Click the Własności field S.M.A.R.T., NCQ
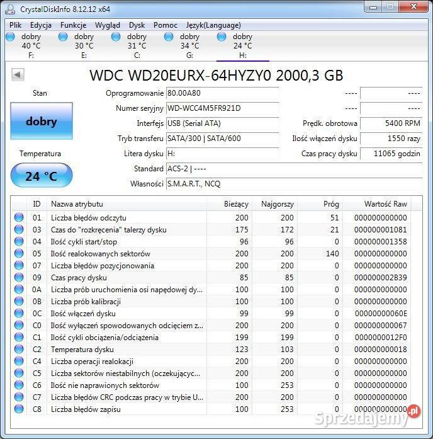This screenshot has height=439, width=433. tap(295, 184)
